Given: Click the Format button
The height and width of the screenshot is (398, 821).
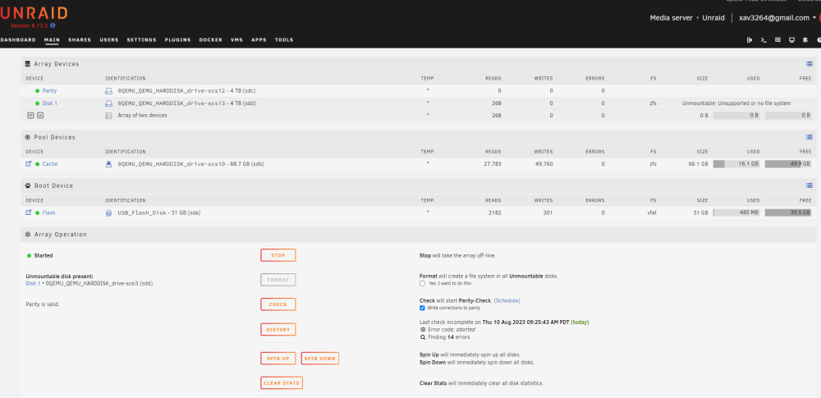Looking at the screenshot, I should pyautogui.click(x=278, y=280).
